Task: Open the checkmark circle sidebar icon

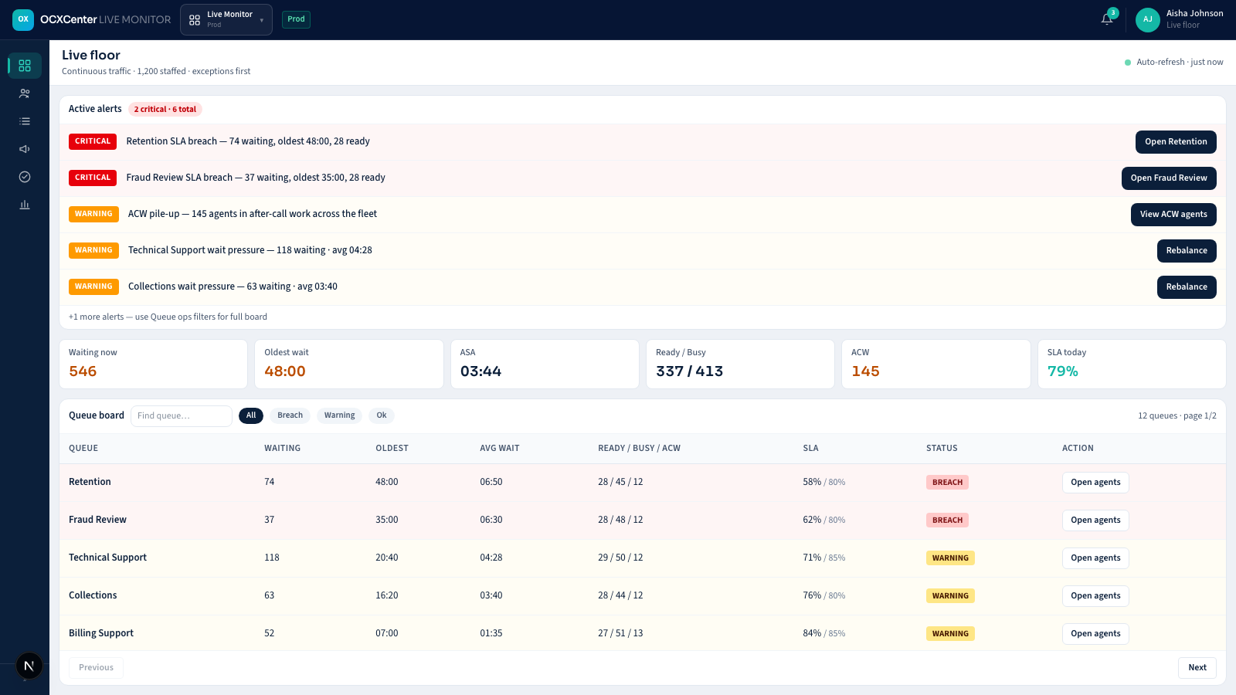Action: pyautogui.click(x=25, y=177)
